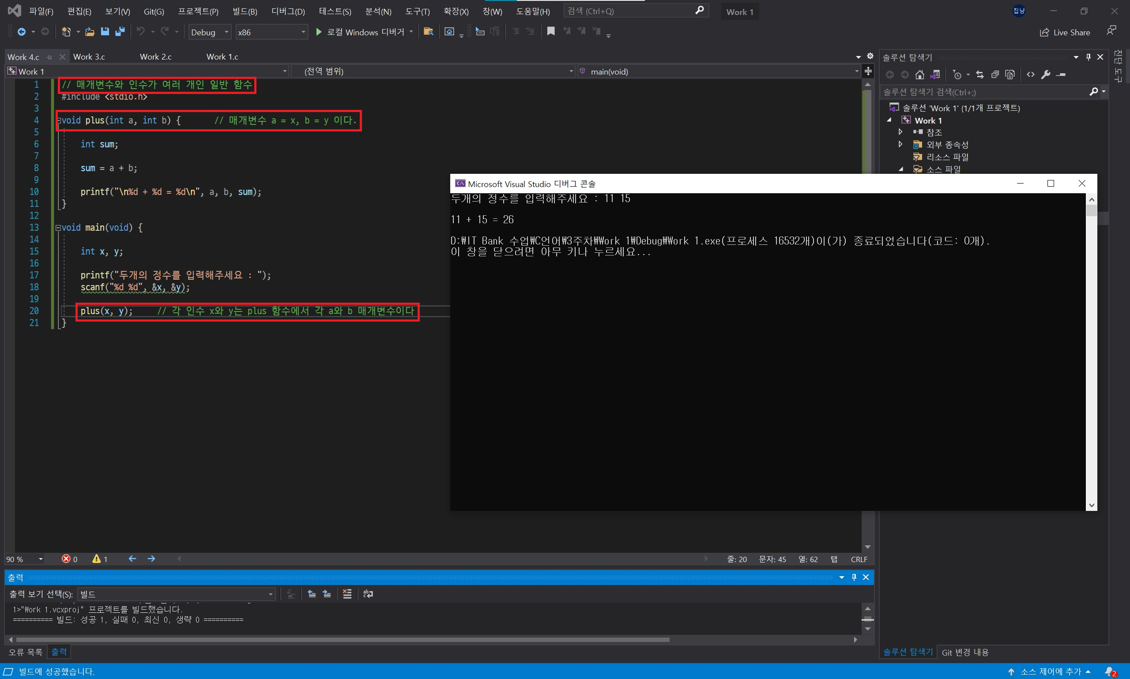Screen dimensions: 1130x679
Task: Open the 빌드(B) build menu
Action: (x=245, y=11)
